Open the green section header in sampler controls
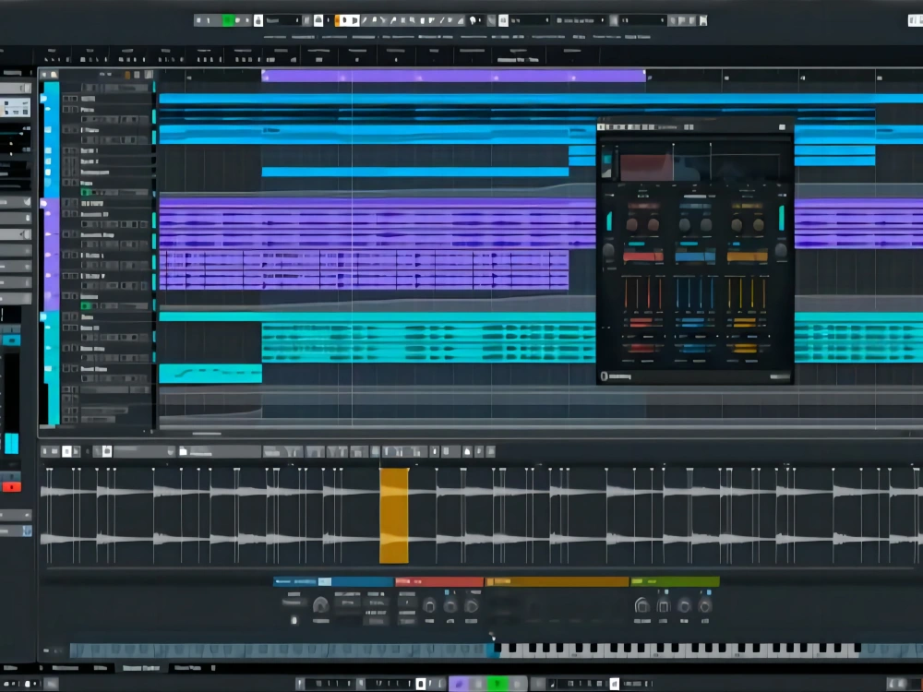923x692 pixels. pos(675,582)
